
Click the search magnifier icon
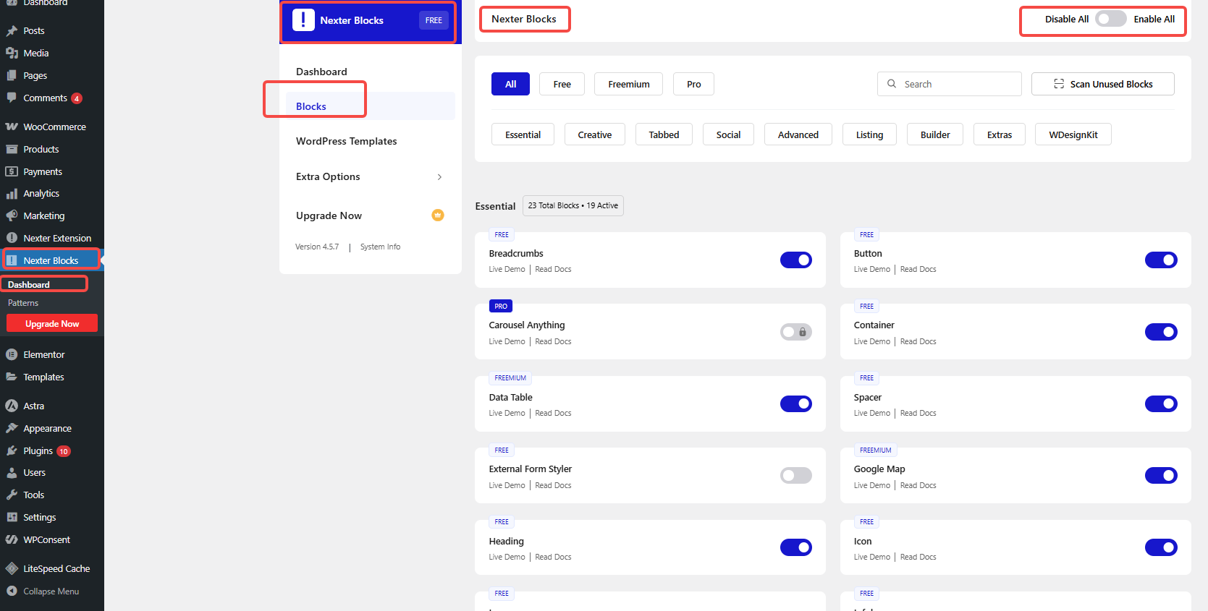pos(892,84)
